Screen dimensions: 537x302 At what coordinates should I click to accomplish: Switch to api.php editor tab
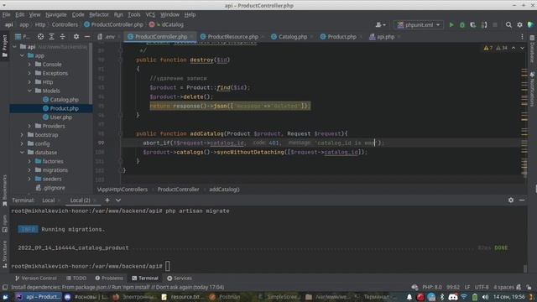point(385,37)
